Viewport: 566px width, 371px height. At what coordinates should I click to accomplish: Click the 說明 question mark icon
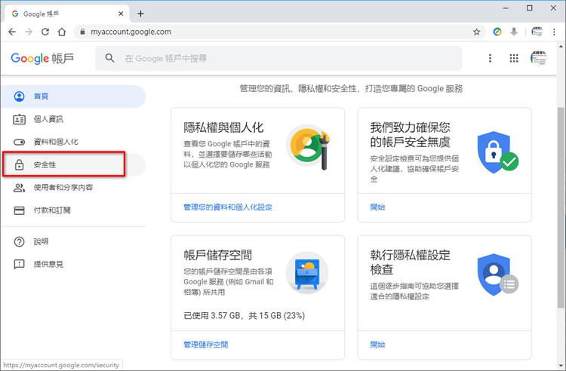(19, 241)
